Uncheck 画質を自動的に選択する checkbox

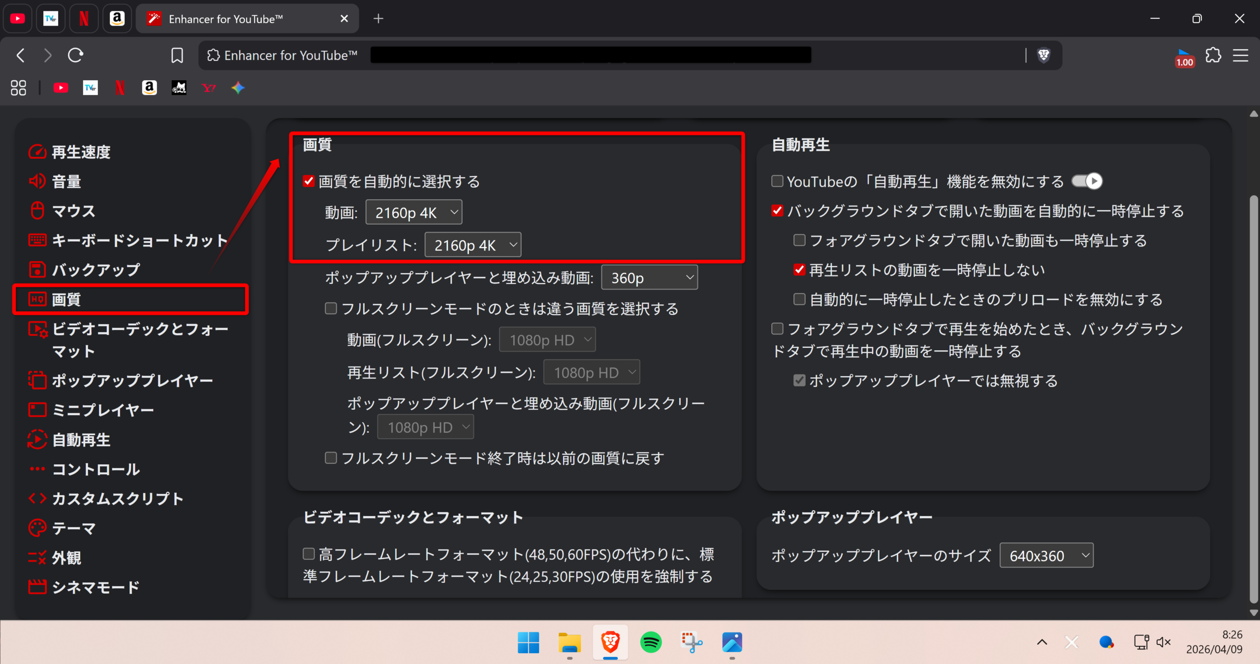pyautogui.click(x=309, y=181)
